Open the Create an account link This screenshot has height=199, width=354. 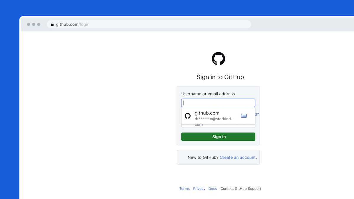coord(237,157)
